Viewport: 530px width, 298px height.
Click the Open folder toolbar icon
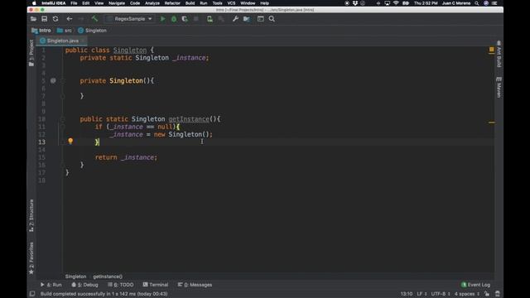(x=33, y=19)
